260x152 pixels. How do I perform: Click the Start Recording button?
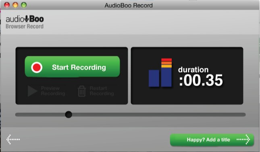click(x=72, y=67)
